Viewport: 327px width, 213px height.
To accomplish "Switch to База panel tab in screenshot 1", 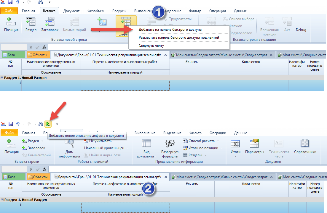I will point(13,55).
